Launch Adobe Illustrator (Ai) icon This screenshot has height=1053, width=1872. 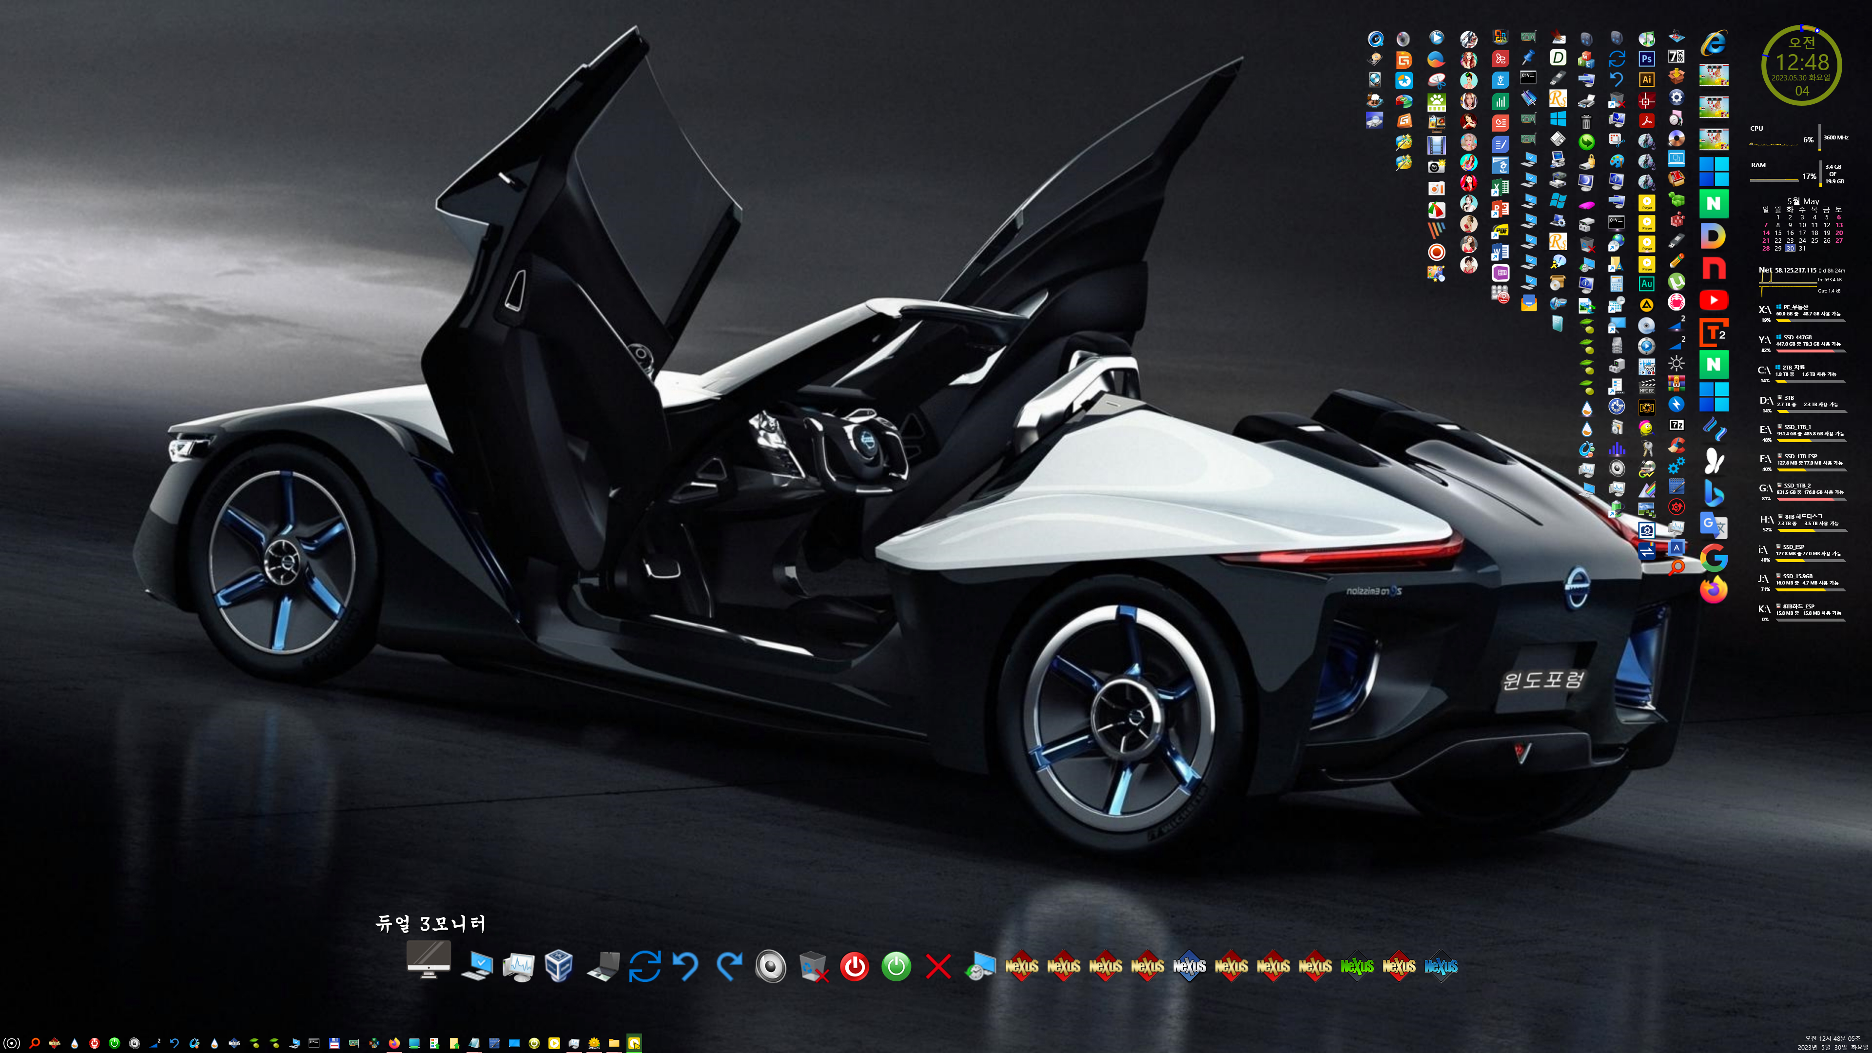click(x=1647, y=80)
